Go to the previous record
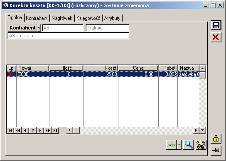This screenshot has width=226, height=161. [x=25, y=130]
